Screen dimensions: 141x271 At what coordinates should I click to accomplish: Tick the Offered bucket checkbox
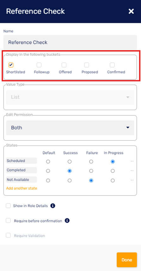click(64, 65)
